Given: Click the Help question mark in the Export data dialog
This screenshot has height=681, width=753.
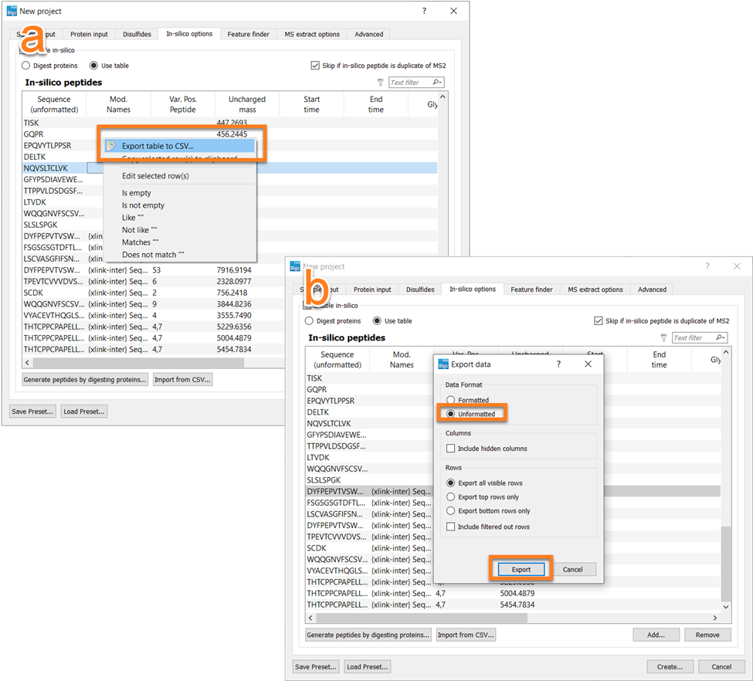Looking at the screenshot, I should point(558,364).
